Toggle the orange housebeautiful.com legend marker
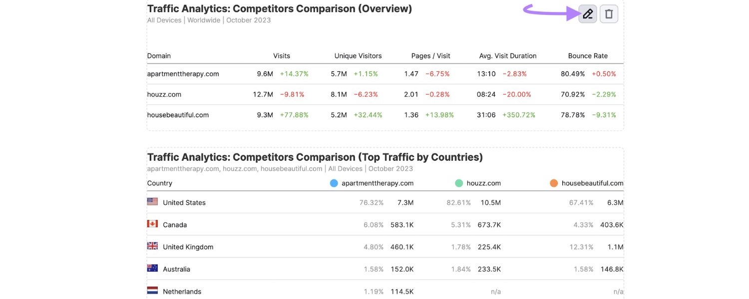The height and width of the screenshot is (299, 749). click(553, 183)
